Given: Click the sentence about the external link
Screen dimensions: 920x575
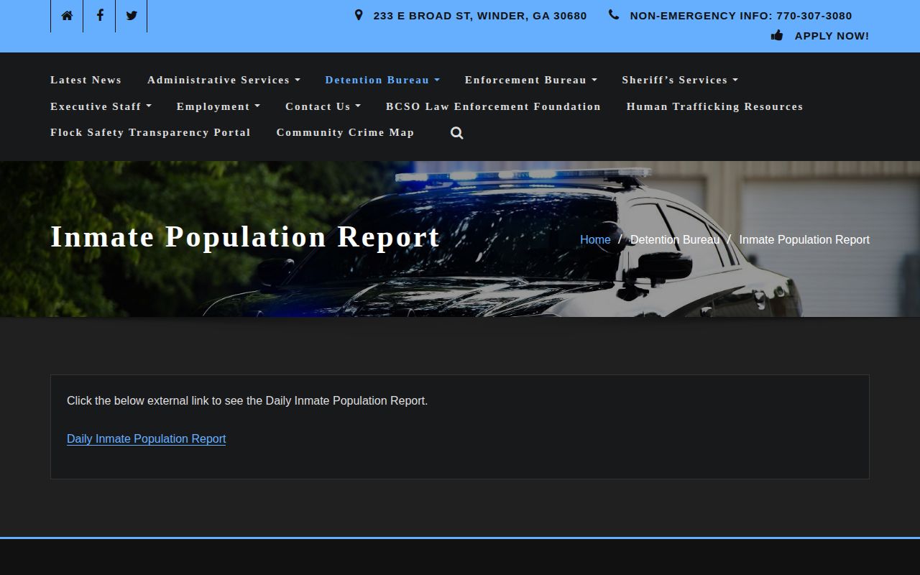Looking at the screenshot, I should pos(247,400).
